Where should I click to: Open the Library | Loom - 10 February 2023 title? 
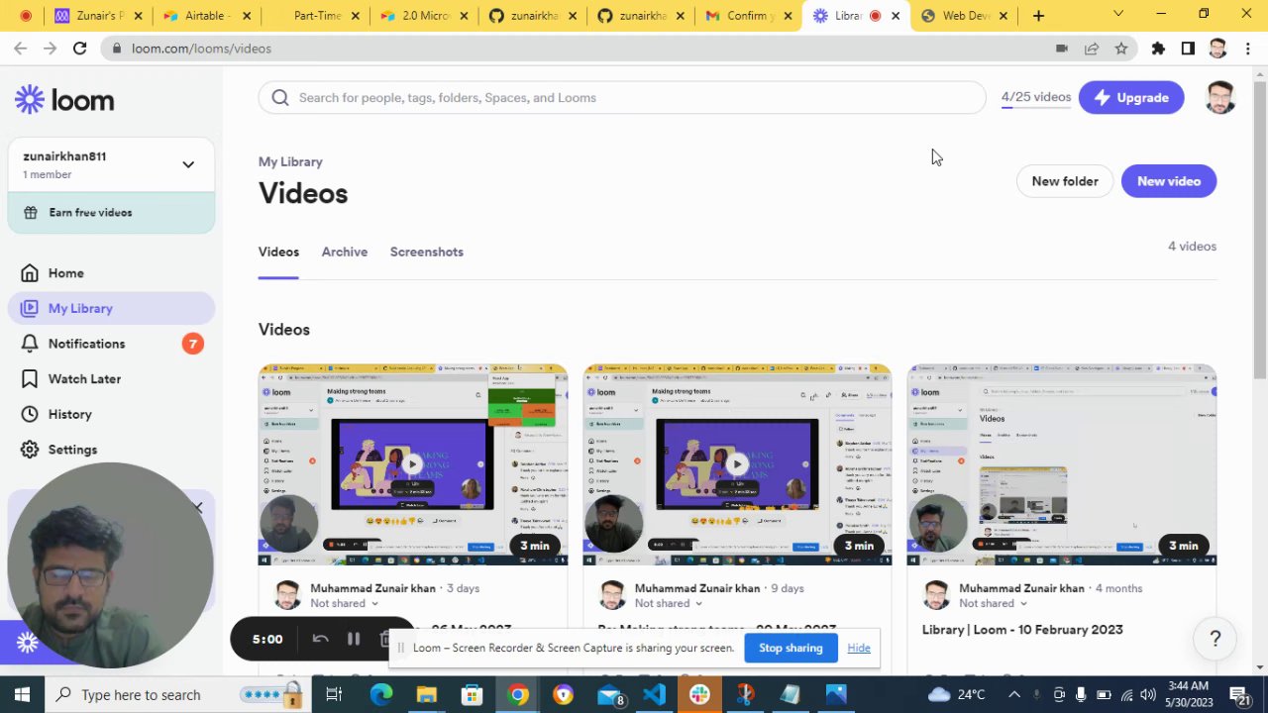click(1022, 630)
